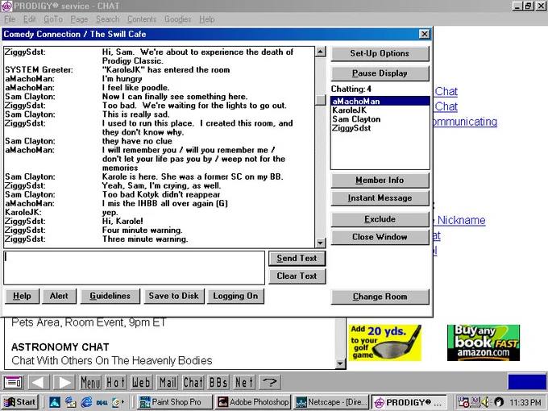Click the Net button on Prodigy toolbar
Image resolution: width=548 pixels, height=411 pixels.
click(x=244, y=382)
